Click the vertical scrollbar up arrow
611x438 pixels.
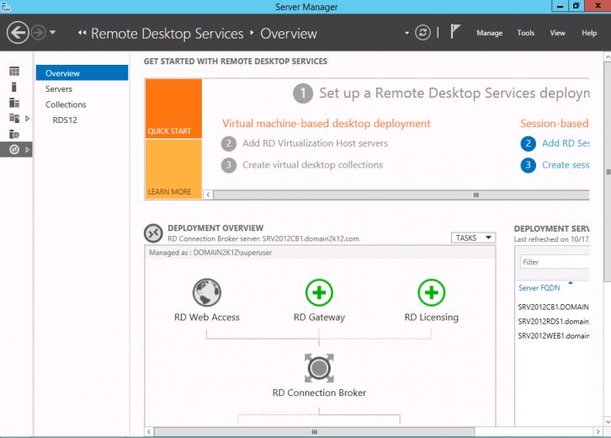pos(608,57)
